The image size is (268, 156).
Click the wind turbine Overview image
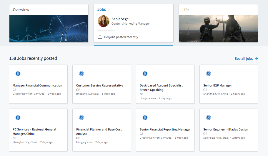click(49, 29)
